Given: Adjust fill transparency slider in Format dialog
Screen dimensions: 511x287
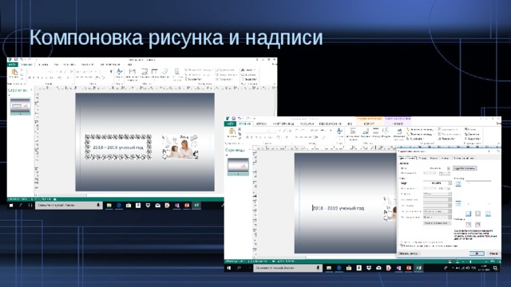Looking at the screenshot, I should (430, 173).
